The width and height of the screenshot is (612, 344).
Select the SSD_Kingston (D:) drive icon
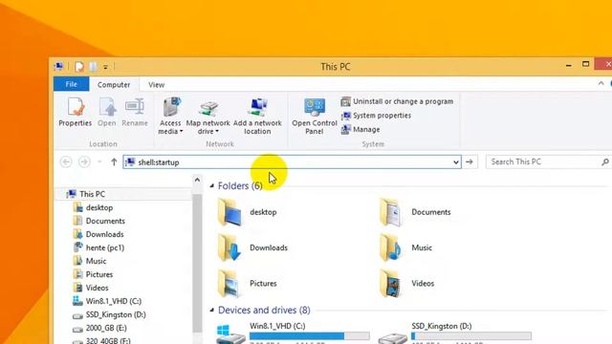(392, 337)
